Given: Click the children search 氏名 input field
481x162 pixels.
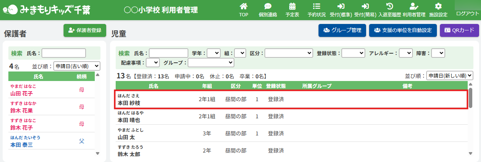Looking at the screenshot, I should 169,53.
